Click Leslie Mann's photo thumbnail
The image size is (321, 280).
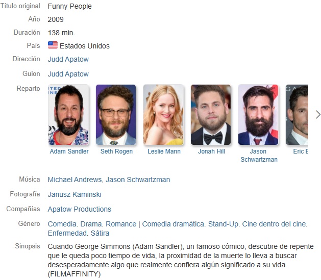click(x=163, y=115)
